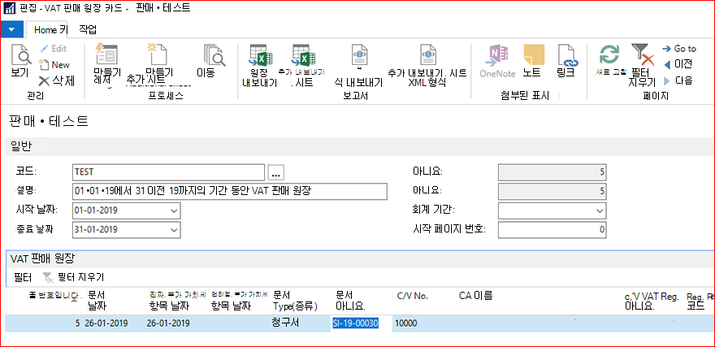Click the ellipsis lookup button beside 코드
This screenshot has height=347, width=715.
[276, 172]
